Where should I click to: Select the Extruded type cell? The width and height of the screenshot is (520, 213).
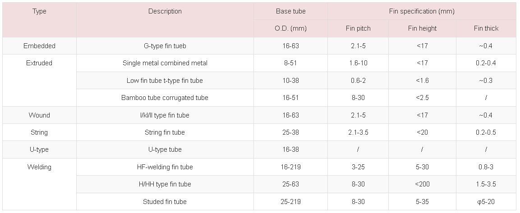tap(40, 81)
